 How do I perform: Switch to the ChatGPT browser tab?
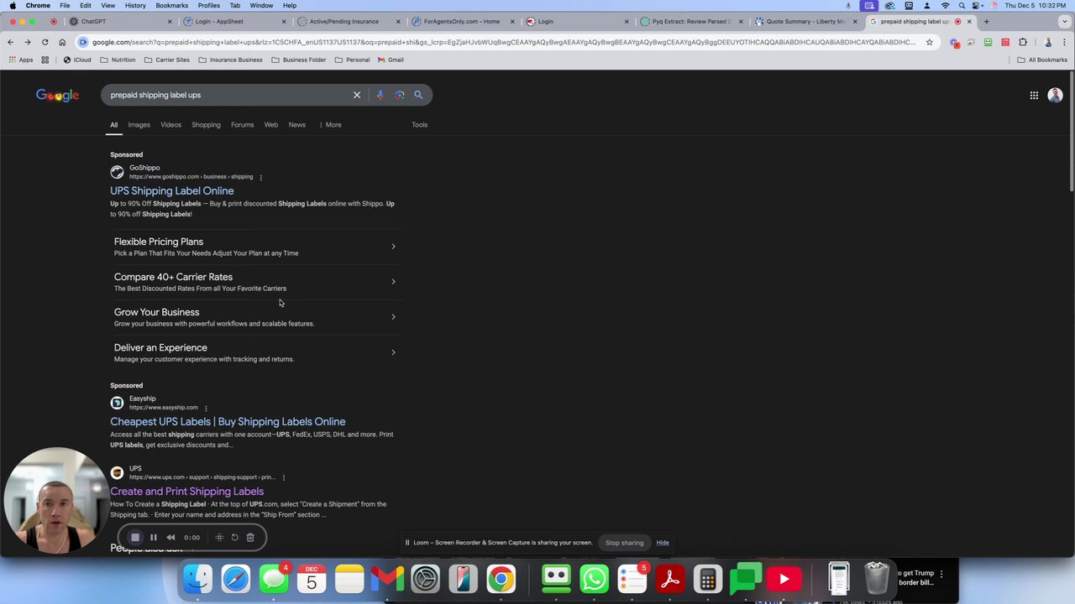tap(121, 21)
